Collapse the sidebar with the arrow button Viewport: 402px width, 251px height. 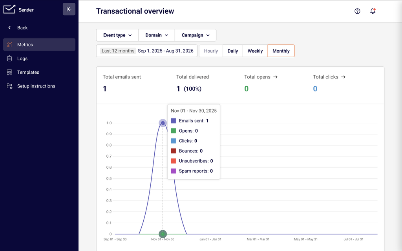69,9
